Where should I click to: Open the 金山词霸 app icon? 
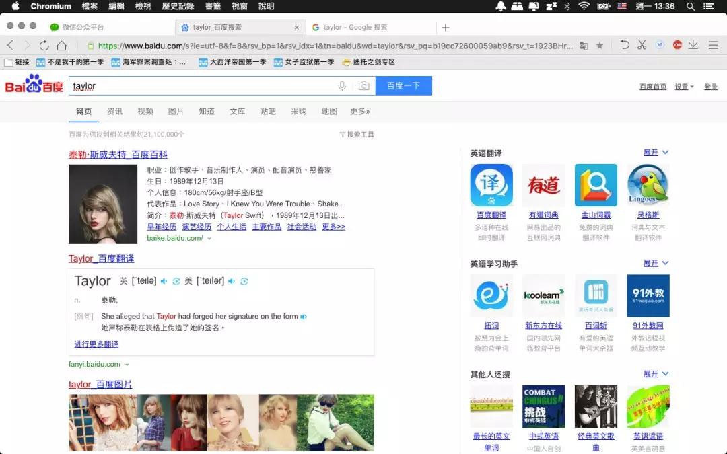596,186
